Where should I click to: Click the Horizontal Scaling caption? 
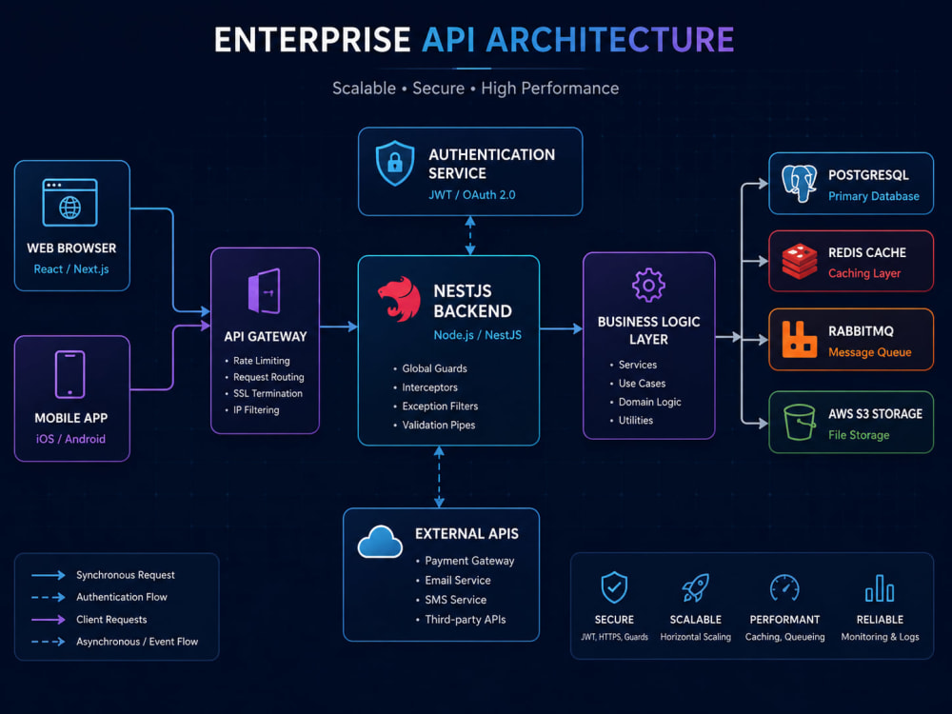click(696, 637)
